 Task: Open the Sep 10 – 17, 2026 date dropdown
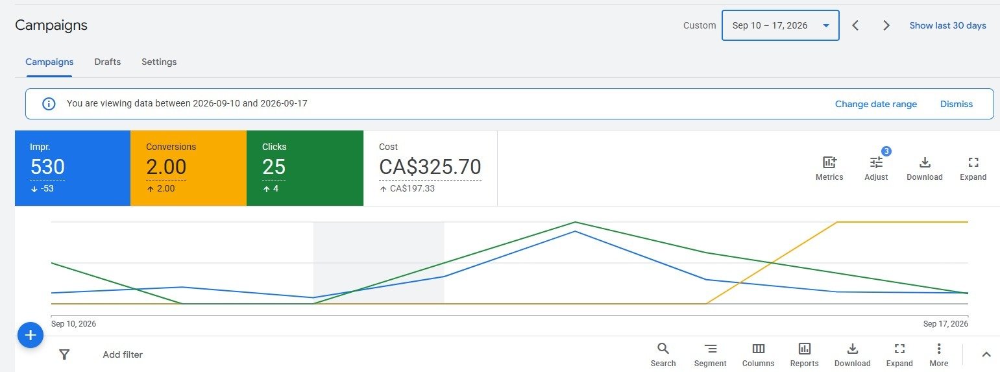(781, 25)
